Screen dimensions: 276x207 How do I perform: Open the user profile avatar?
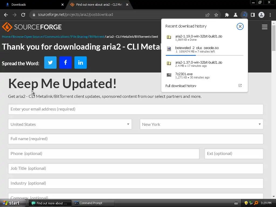click(261, 15)
